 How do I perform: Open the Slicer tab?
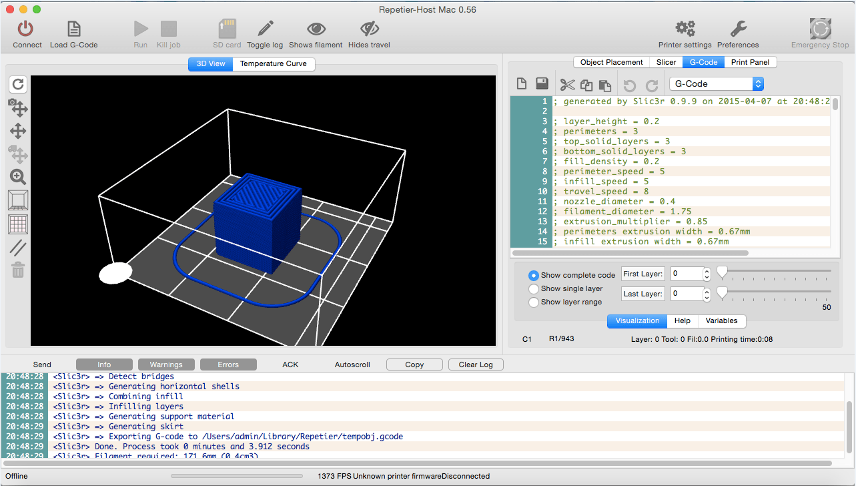(x=666, y=62)
